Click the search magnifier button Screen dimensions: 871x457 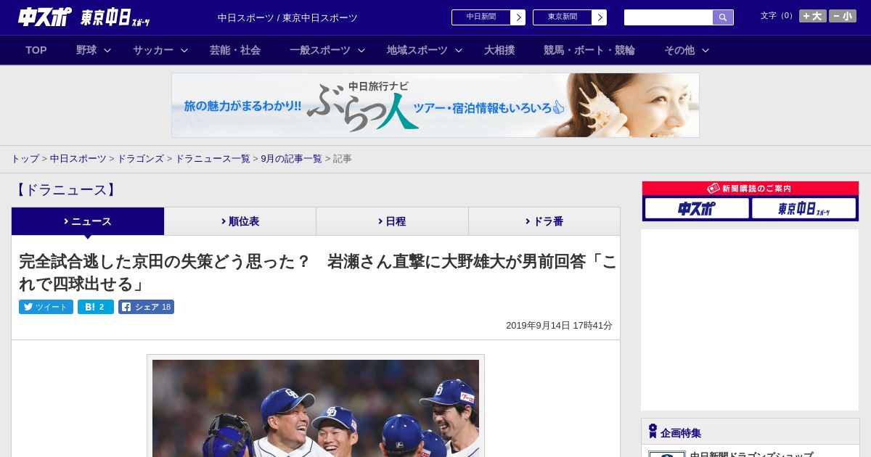[x=723, y=17]
